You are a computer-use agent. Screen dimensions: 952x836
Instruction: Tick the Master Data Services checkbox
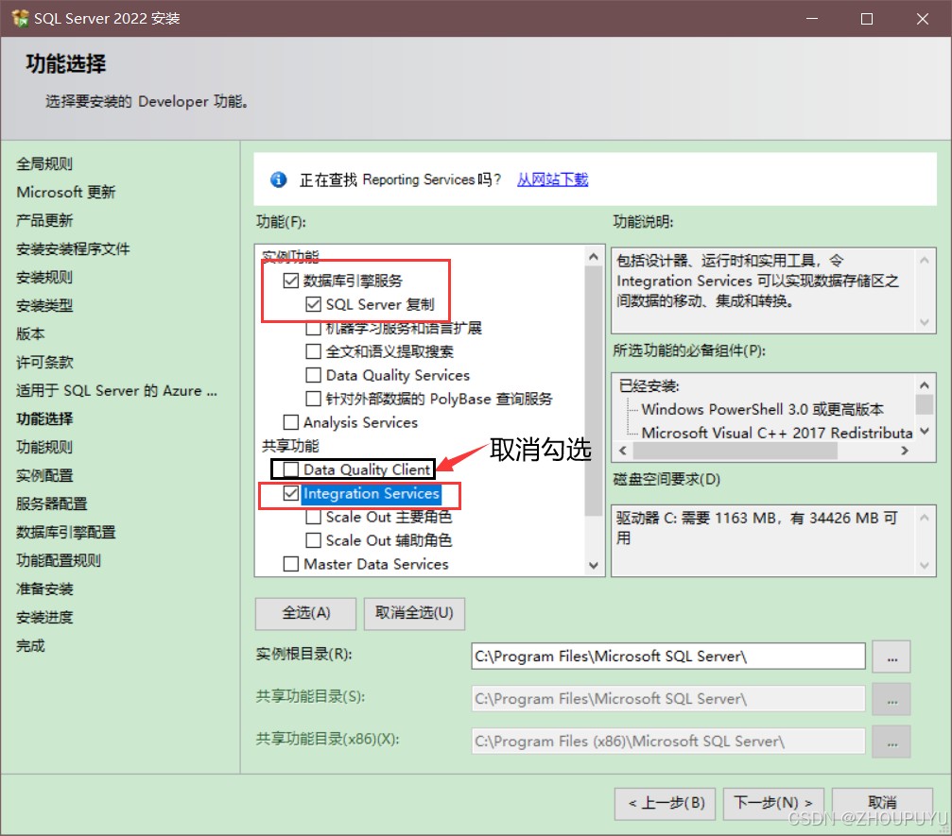coord(291,564)
